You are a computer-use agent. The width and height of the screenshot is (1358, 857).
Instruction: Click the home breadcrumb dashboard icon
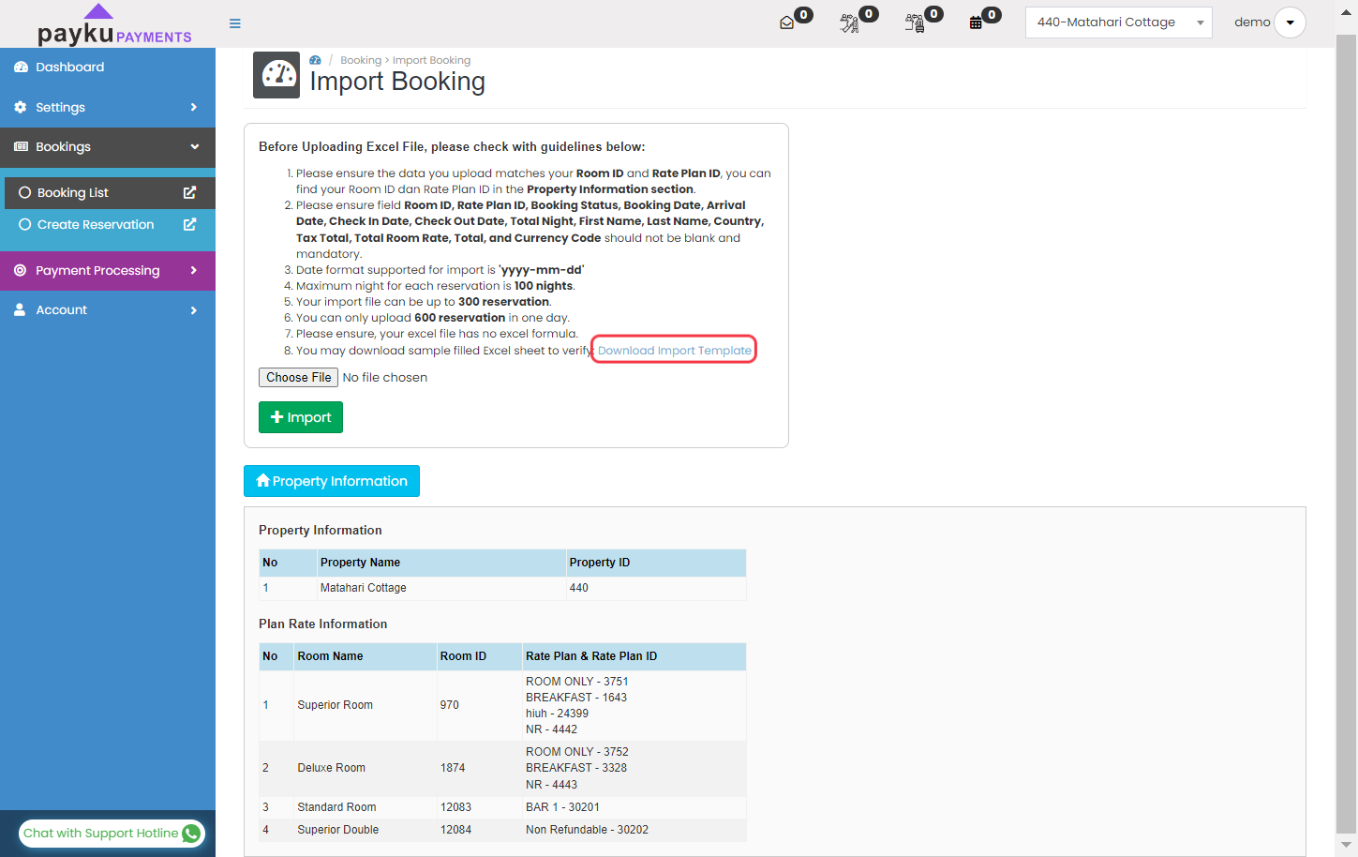tap(316, 60)
